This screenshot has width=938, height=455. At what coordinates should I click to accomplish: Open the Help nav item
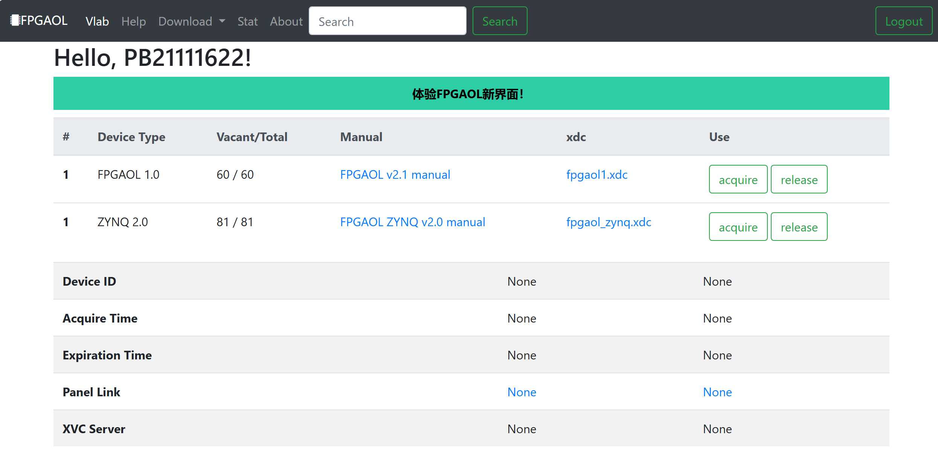133,21
